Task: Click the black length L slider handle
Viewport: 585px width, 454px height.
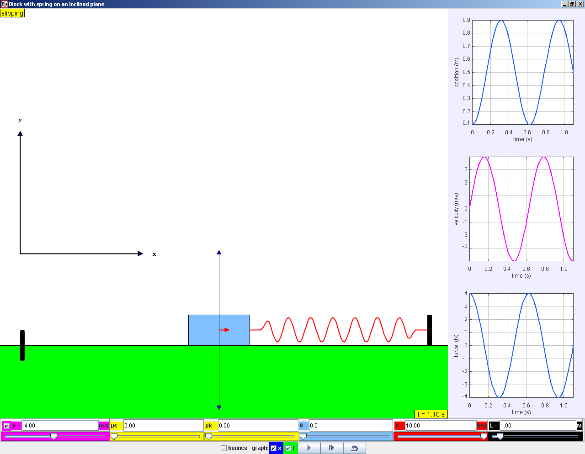Action: tap(500, 437)
